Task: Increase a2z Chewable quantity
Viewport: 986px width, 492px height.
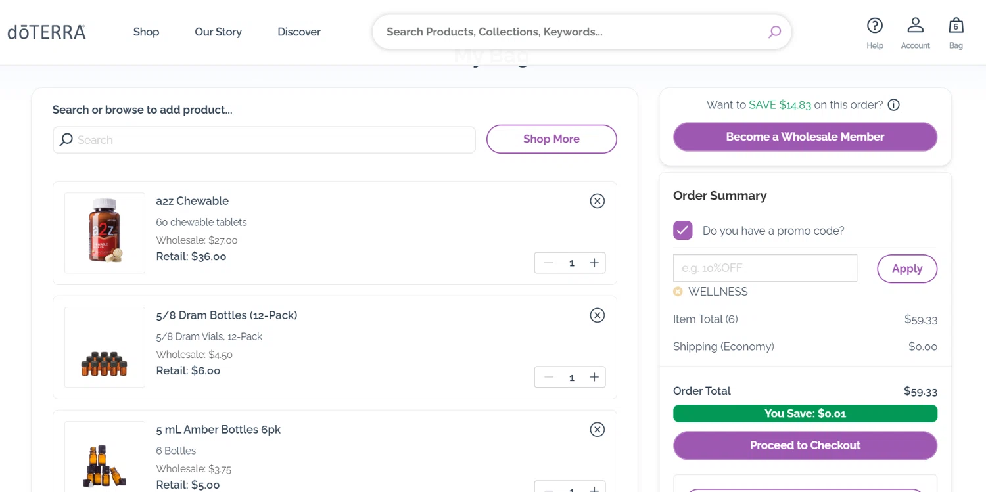Action: pyautogui.click(x=594, y=263)
